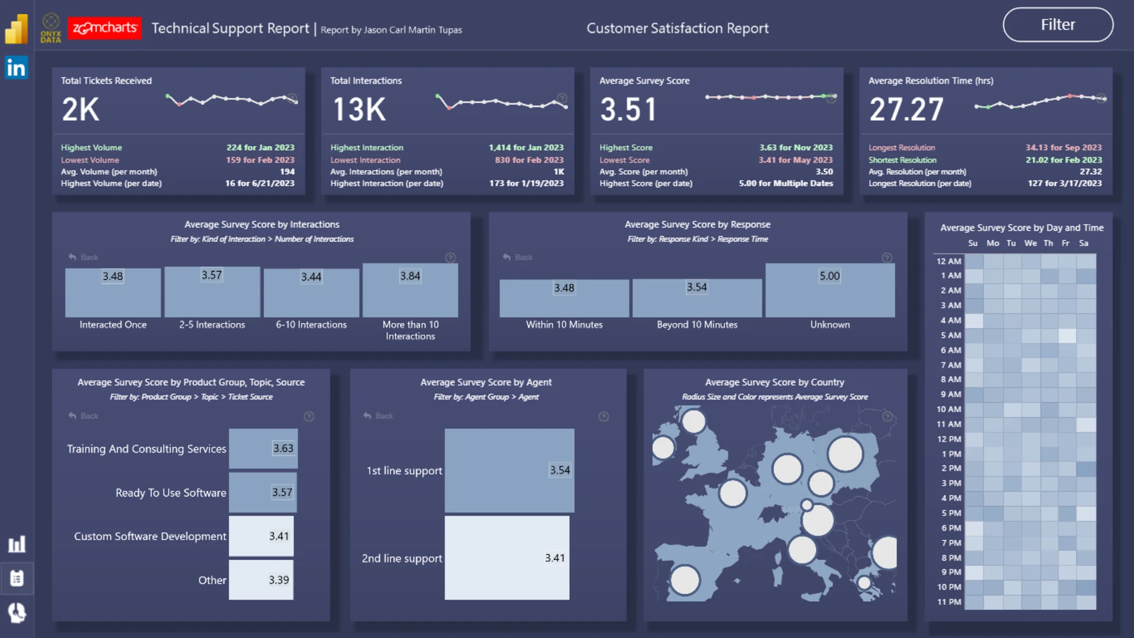Click the Total Tickets Received sparkline chart
1134x638 pixels.
232,100
